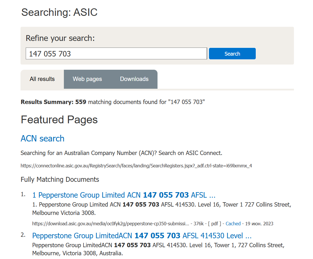Open the first Pepperstone Group Limited result
313x259 pixels.
pyautogui.click(x=124, y=195)
